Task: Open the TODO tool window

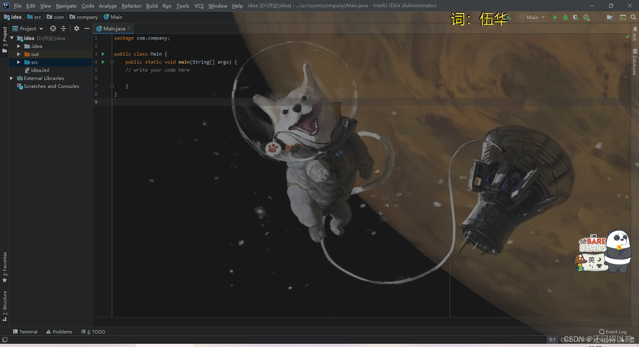Action: (93, 332)
